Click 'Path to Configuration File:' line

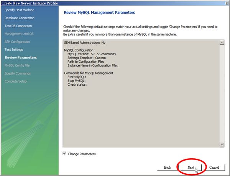[x=85, y=62]
